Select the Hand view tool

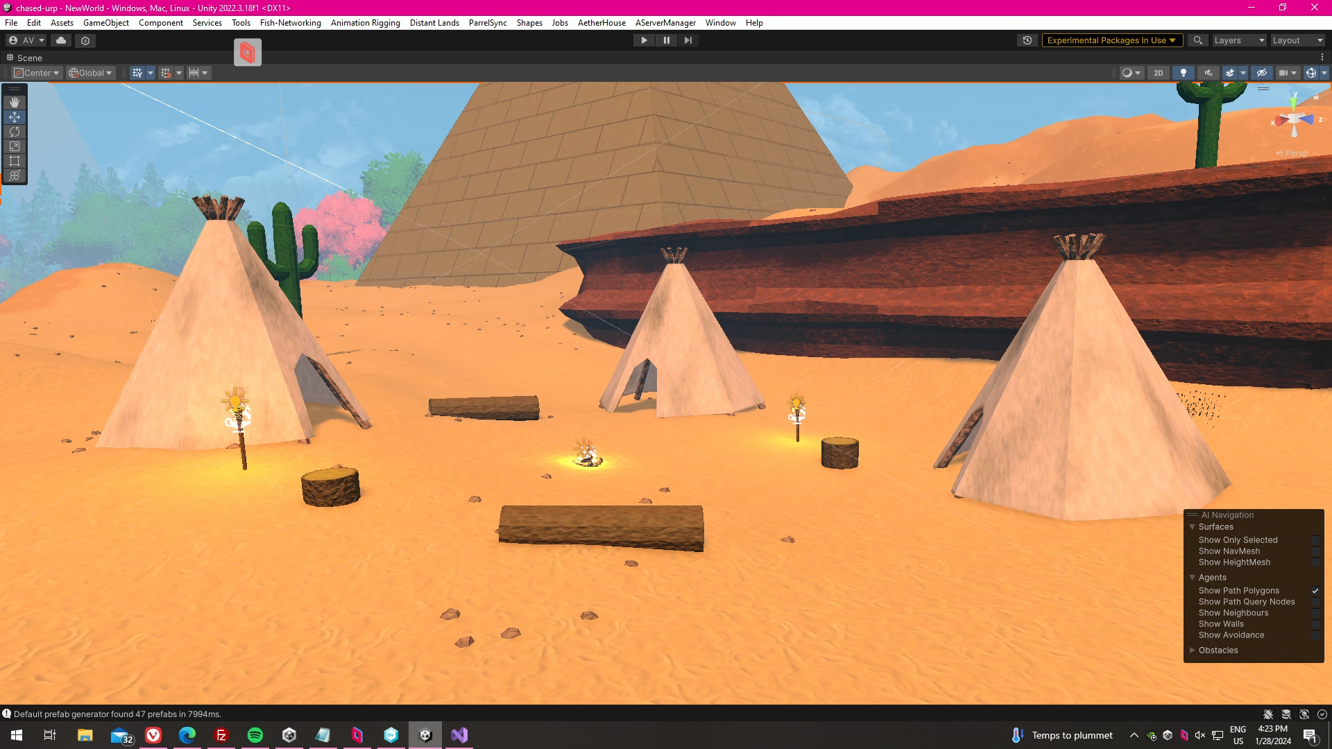point(15,102)
